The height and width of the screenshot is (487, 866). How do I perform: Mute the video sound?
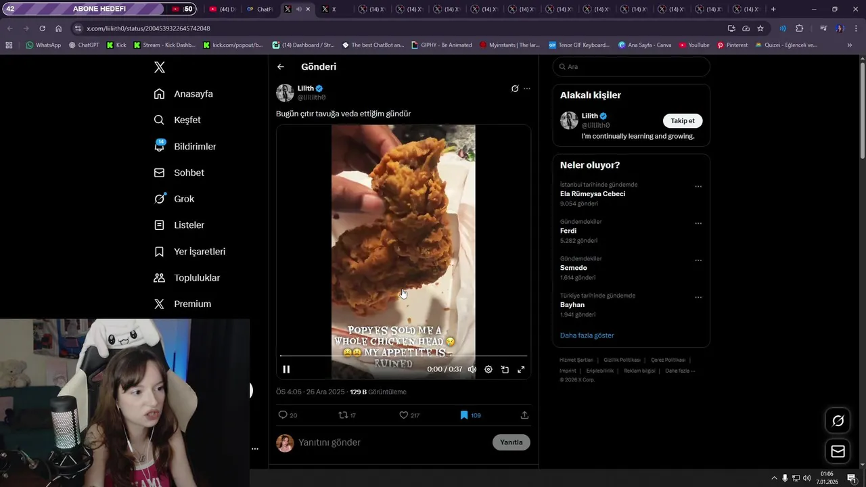[472, 369]
